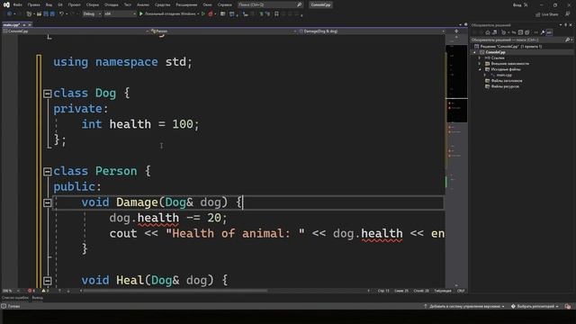Click the Open File folder icon
Viewport: 576px width, 324px height.
(39, 14)
